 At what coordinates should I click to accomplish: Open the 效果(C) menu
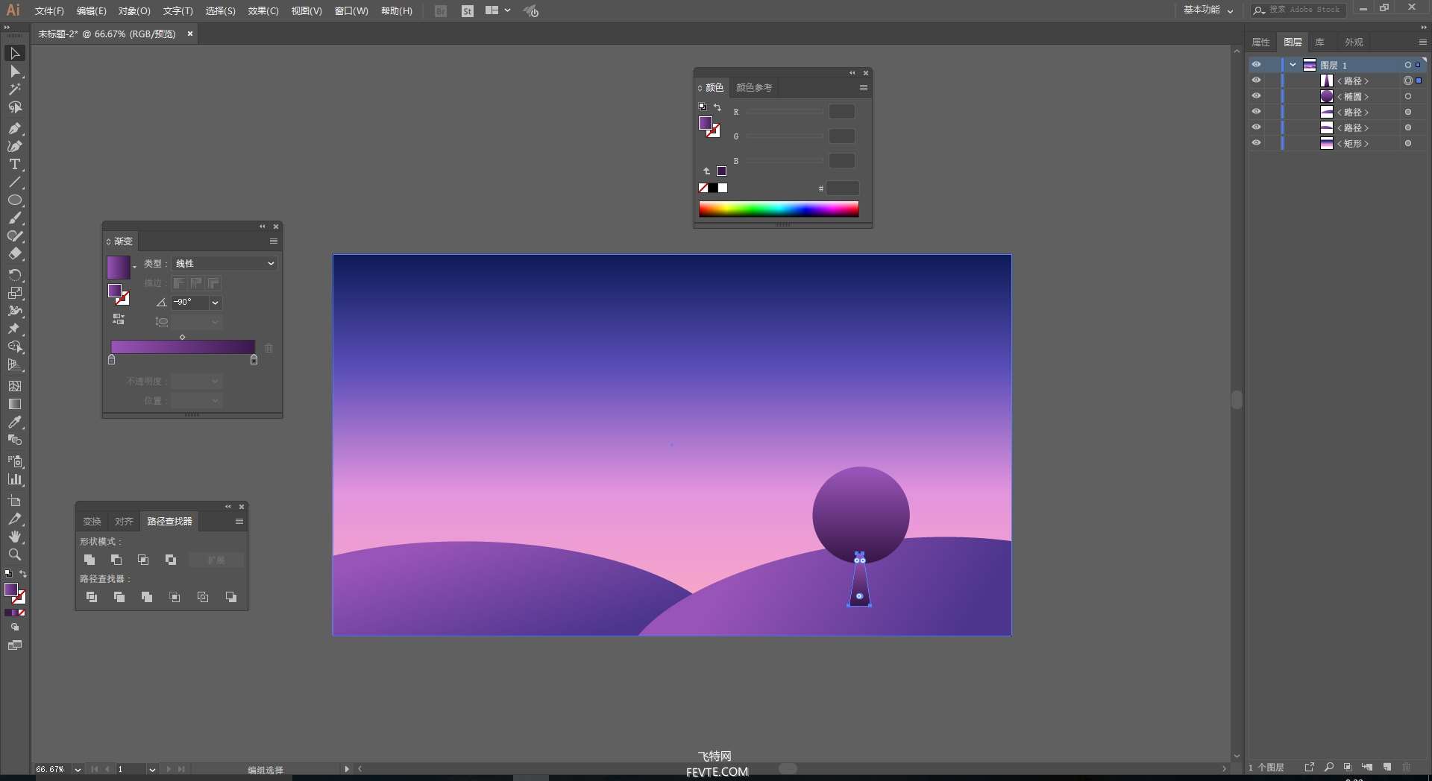[263, 11]
